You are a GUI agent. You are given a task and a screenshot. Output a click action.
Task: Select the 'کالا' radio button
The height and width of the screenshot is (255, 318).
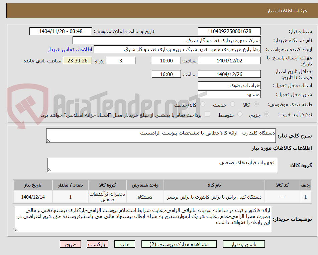coord(256,104)
